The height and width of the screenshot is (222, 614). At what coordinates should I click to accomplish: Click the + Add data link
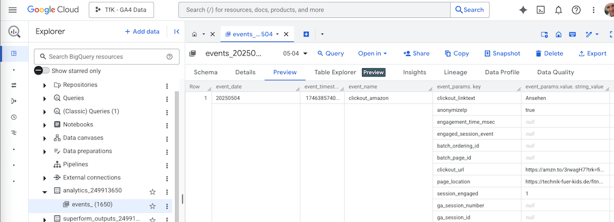(142, 32)
